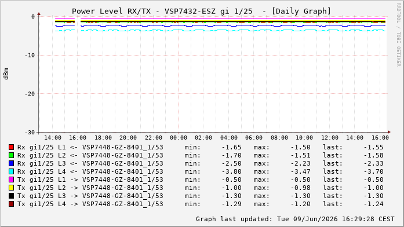Click the Rx gi1/25 L3 legend label
Screen dimensions: 404x227
coord(90,163)
